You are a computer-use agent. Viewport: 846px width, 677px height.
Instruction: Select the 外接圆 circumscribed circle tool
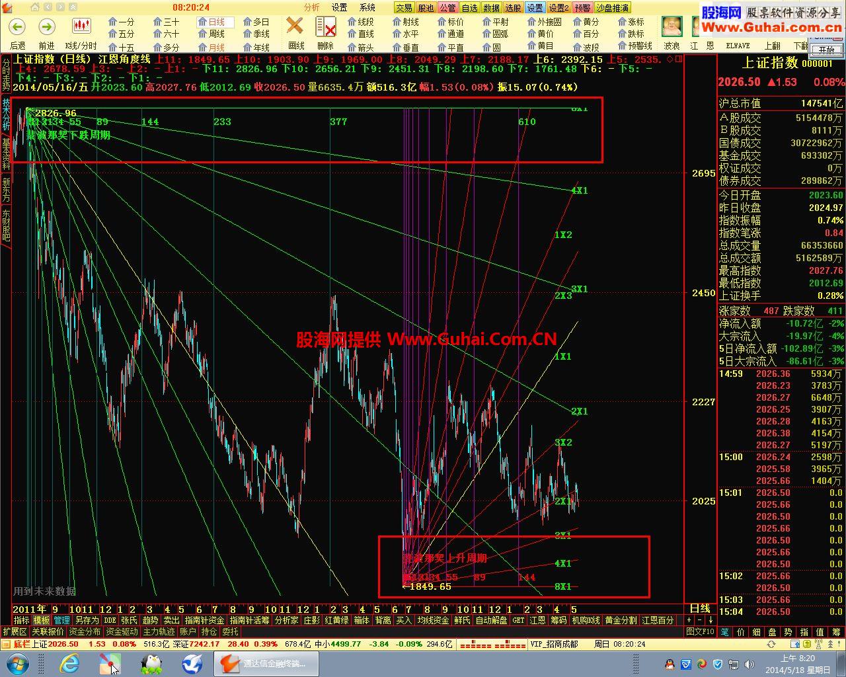point(545,22)
